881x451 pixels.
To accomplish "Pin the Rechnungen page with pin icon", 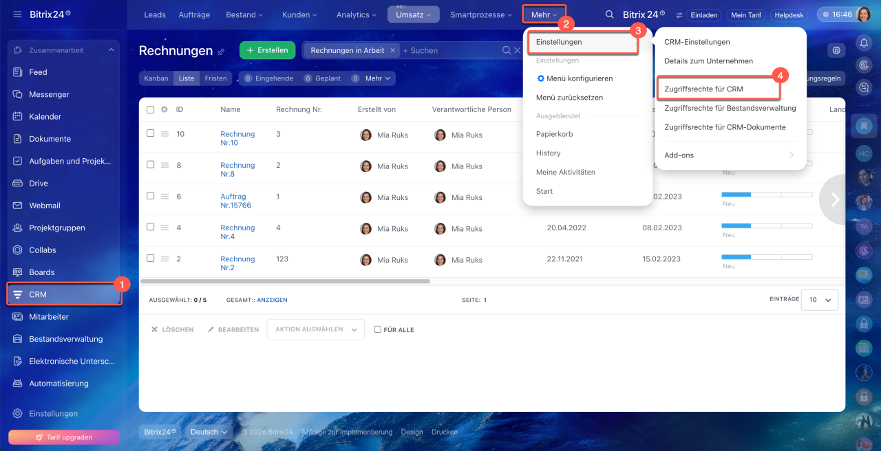I will coord(221,52).
